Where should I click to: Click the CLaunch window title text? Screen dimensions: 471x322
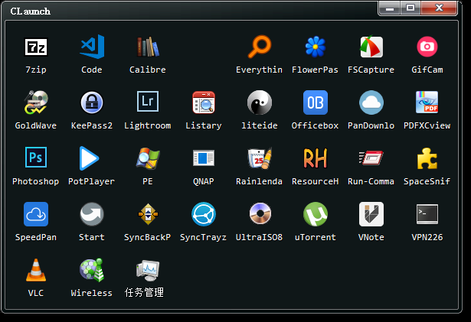coord(30,11)
